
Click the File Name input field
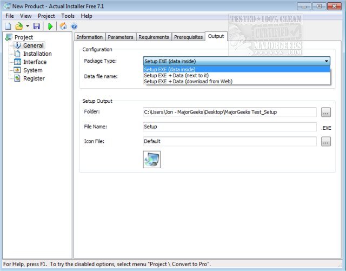[230, 127]
